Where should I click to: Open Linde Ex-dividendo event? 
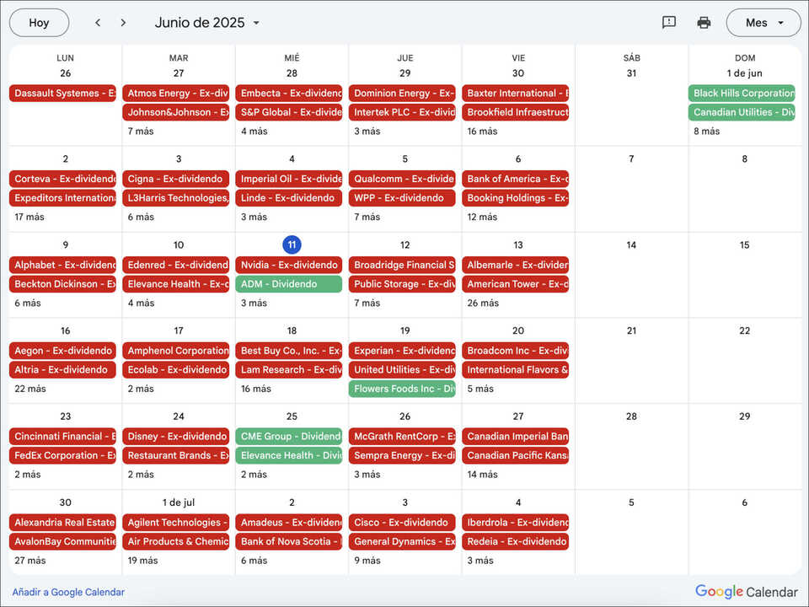[x=289, y=198]
